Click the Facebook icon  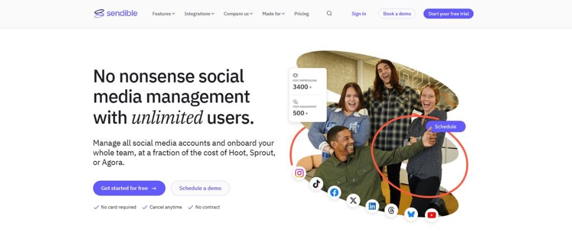pyautogui.click(x=334, y=192)
